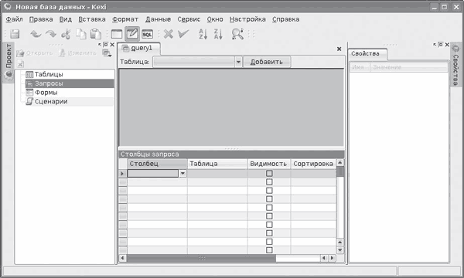Sort ascending with the A-Z icon
464x278 pixels.
click(x=203, y=34)
